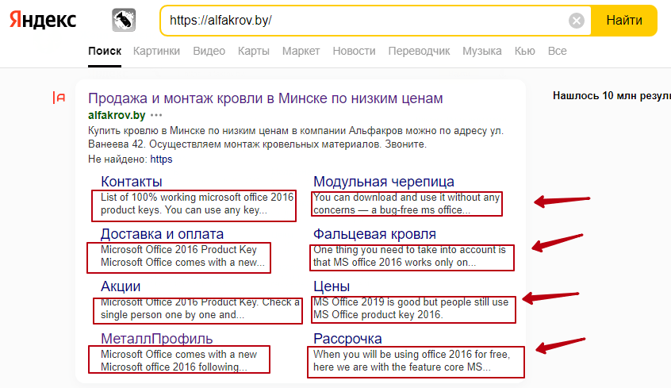Open the МеталлПрофиль sitelink

156,339
